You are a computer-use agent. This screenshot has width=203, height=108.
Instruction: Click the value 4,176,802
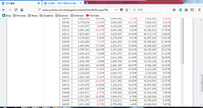pyautogui.click(x=83, y=38)
